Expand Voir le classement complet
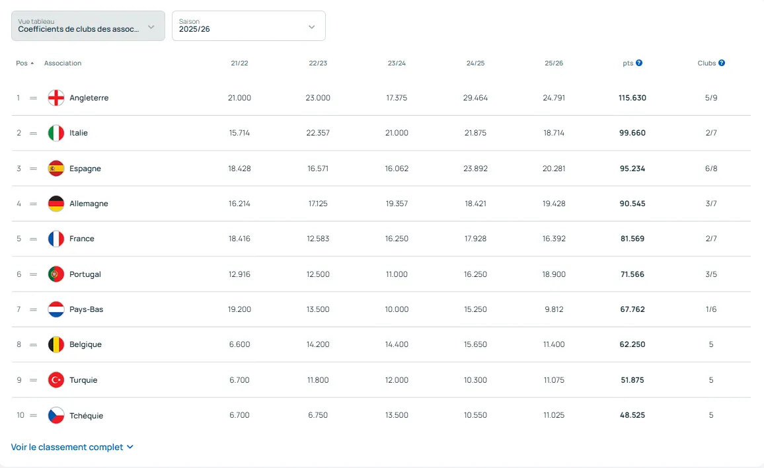The width and height of the screenshot is (764, 468). pyautogui.click(x=72, y=448)
